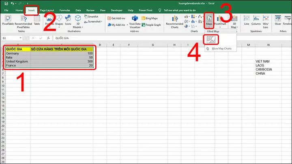Open the 3D Map button

pyautogui.click(x=234, y=22)
